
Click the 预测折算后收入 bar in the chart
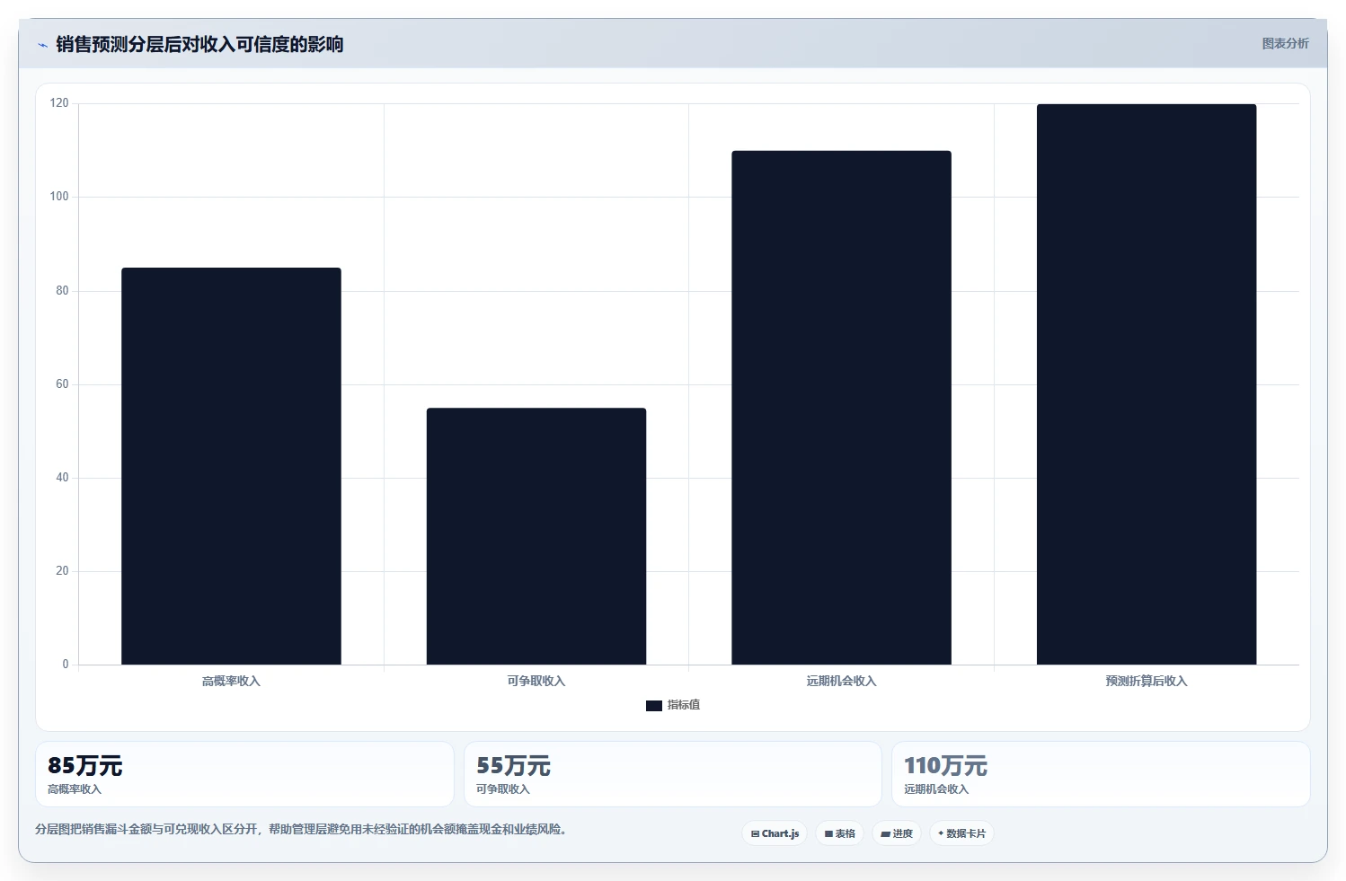coord(1147,384)
